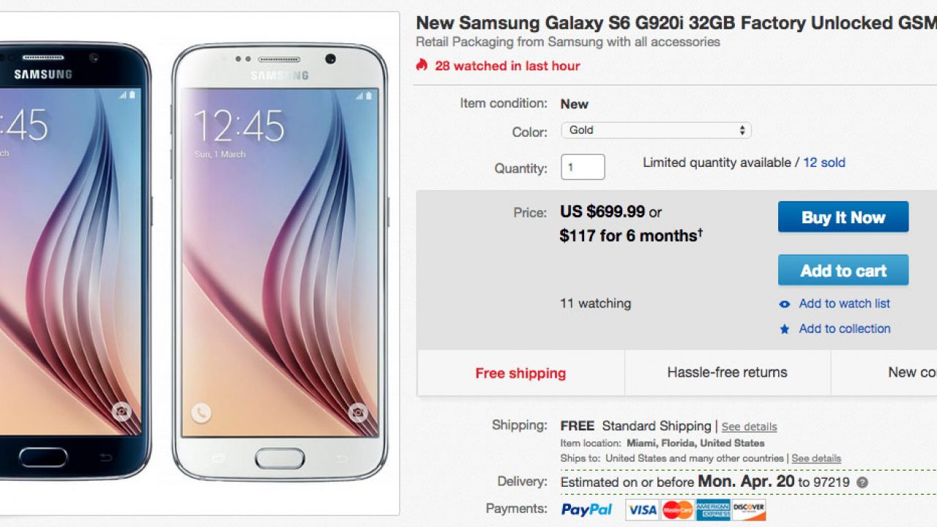
Task: Click the white Galaxy S6 phone image
Action: pos(280,262)
